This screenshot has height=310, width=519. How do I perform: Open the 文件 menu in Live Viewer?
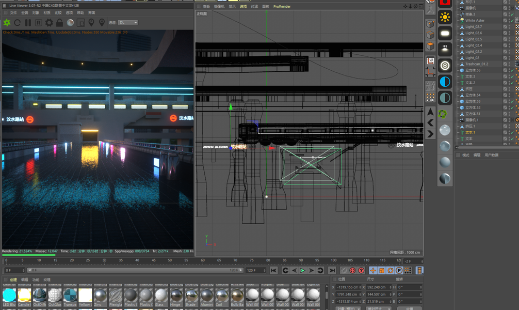click(13, 12)
